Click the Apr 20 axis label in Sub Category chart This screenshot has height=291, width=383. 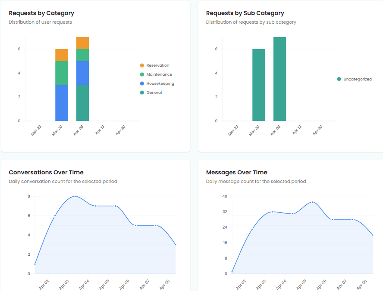[317, 130]
